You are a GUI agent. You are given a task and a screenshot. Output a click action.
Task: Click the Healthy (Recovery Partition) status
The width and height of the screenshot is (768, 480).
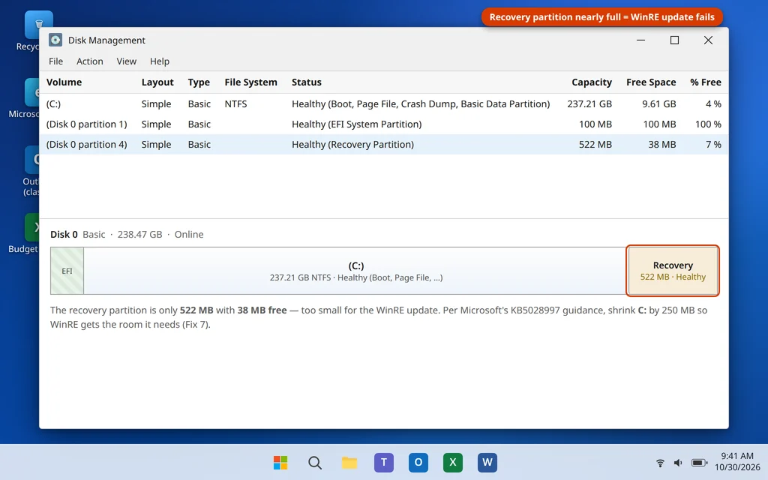coord(352,144)
